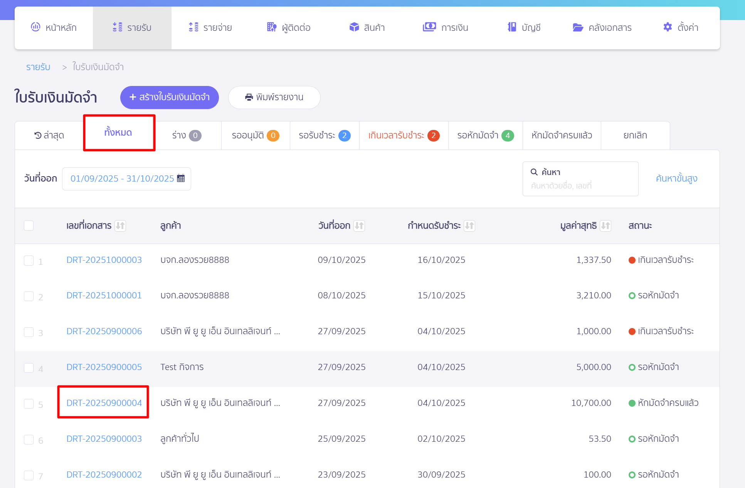
Task: Toggle the sort on the กำหนดรับชำระ column
Action: [x=469, y=225]
